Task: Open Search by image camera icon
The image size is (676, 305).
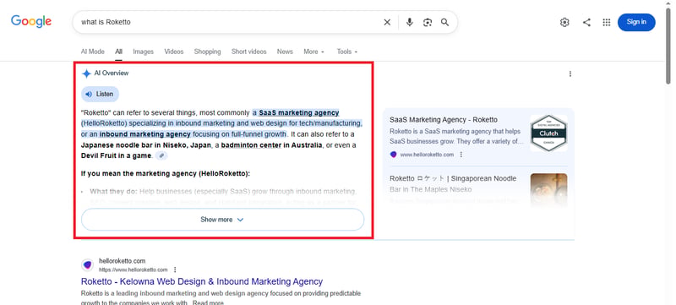Action: click(x=428, y=23)
